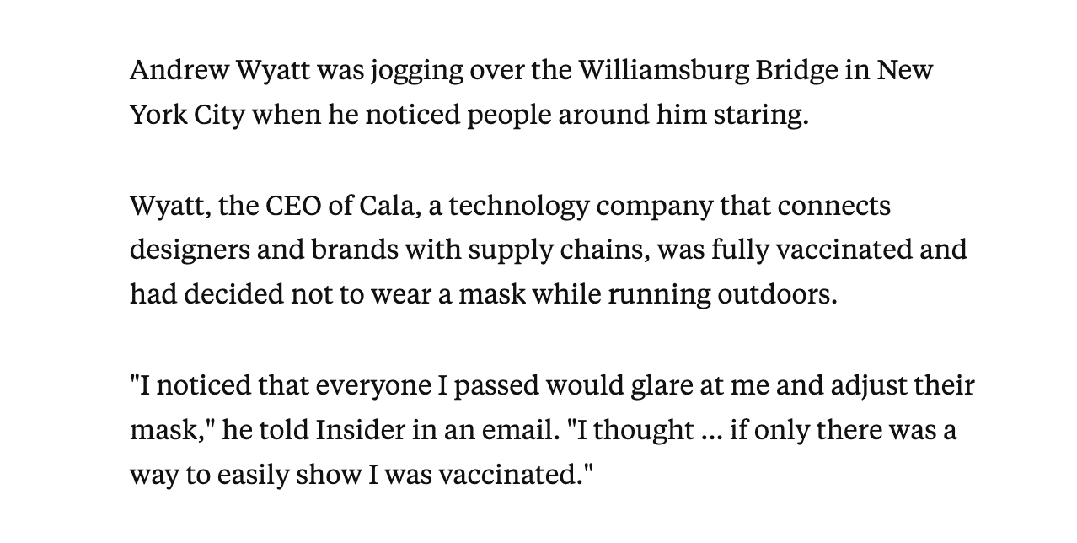The width and height of the screenshot is (1077, 543).
Task: Click the words "York City" in the first paragraph
Action: 186,116
